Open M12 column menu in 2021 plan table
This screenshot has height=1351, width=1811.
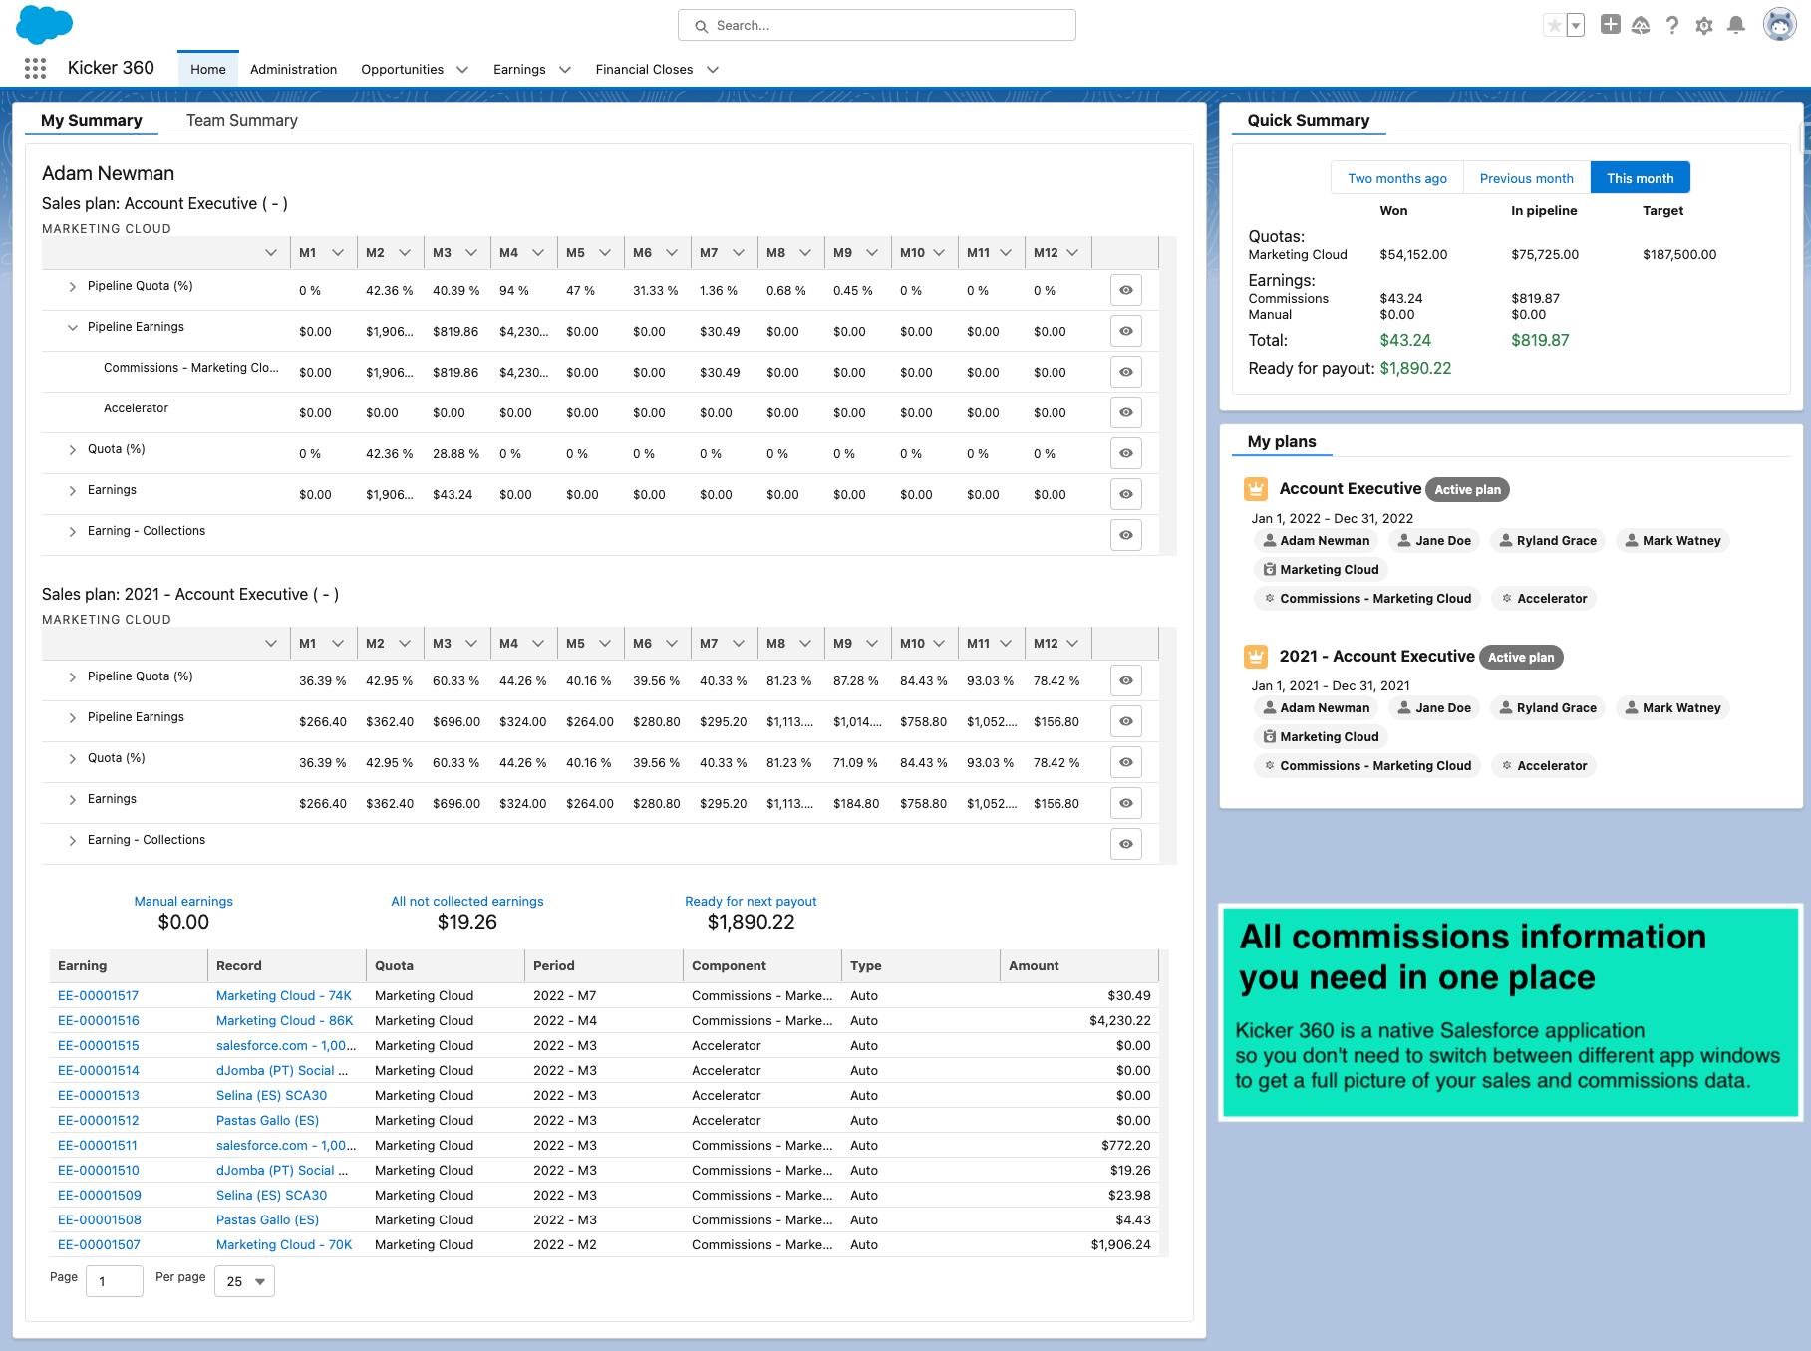(1072, 644)
